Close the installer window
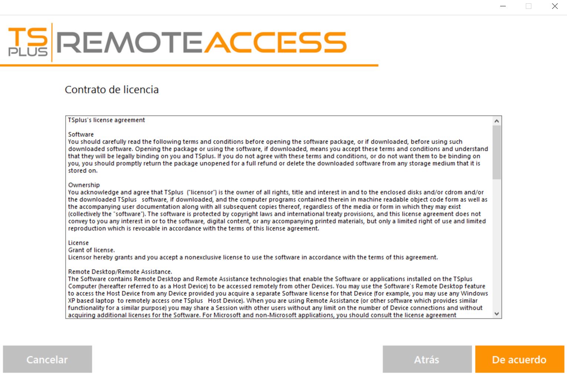 pyautogui.click(x=555, y=6)
